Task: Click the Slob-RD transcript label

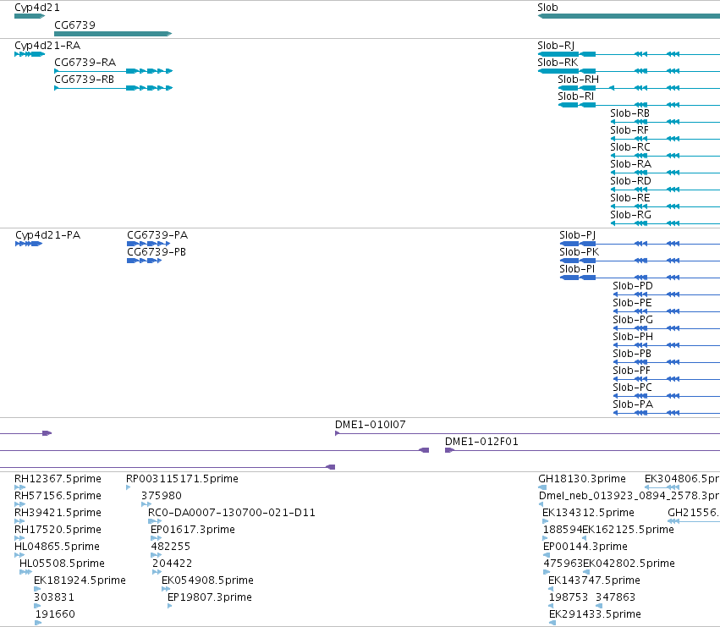Action: pos(630,181)
